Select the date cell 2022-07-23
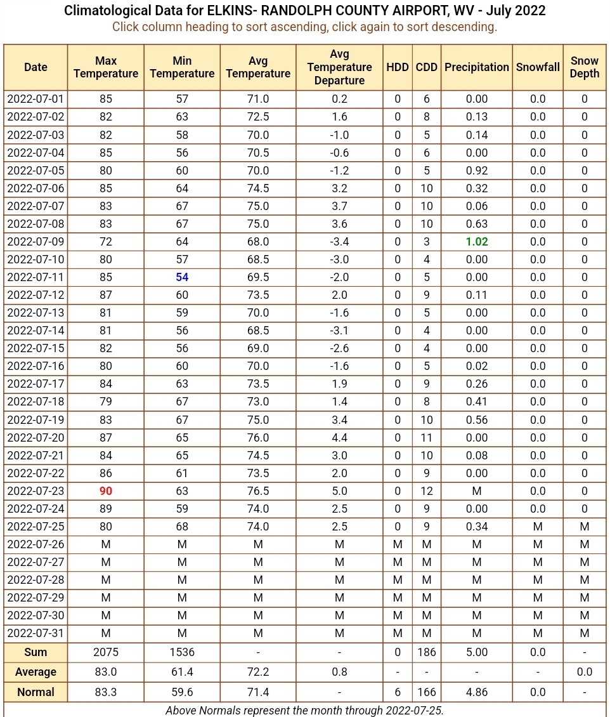 pos(36,491)
